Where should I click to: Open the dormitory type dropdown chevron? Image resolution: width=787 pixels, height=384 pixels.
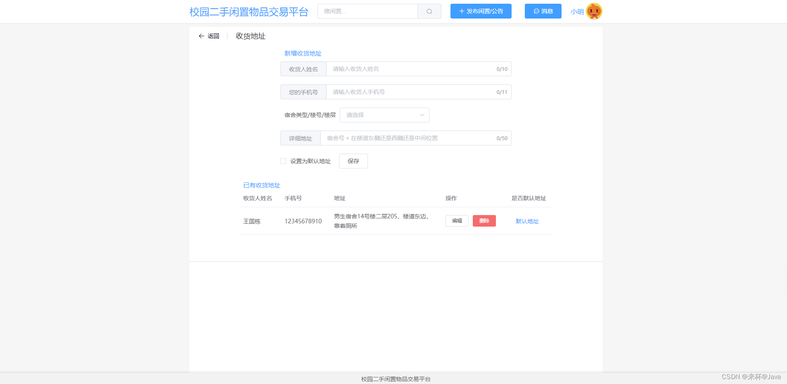[x=422, y=115]
